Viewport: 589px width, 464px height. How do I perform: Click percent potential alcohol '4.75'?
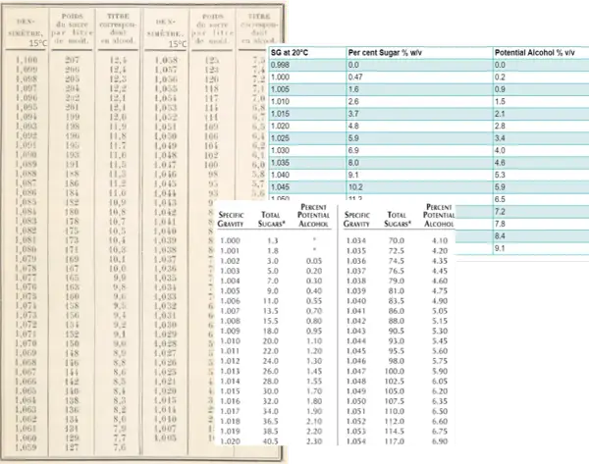click(440, 291)
